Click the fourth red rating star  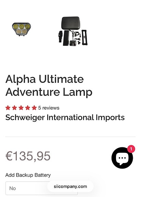28,108
